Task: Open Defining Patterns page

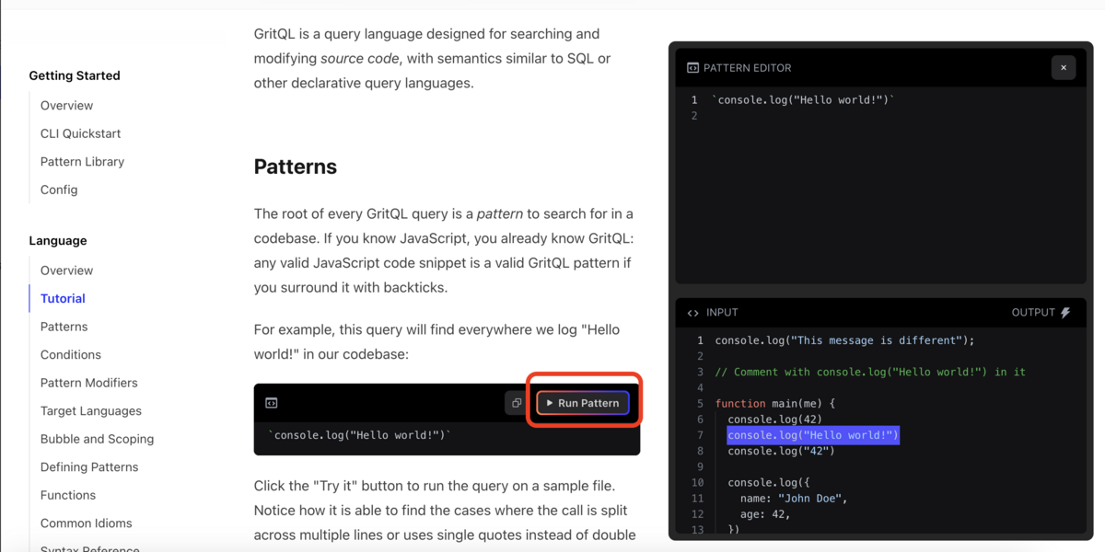Action: click(89, 466)
